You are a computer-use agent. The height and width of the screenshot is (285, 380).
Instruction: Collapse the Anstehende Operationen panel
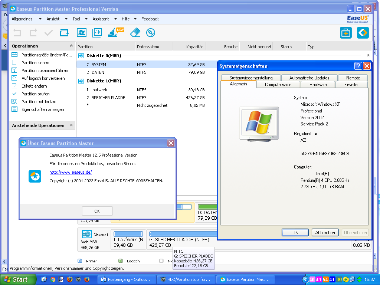pos(71,125)
